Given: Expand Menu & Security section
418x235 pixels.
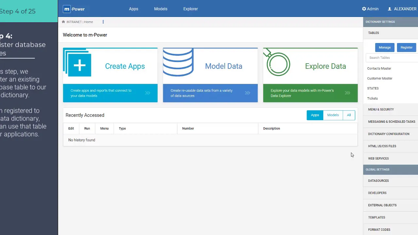Looking at the screenshot, I should (391, 109).
